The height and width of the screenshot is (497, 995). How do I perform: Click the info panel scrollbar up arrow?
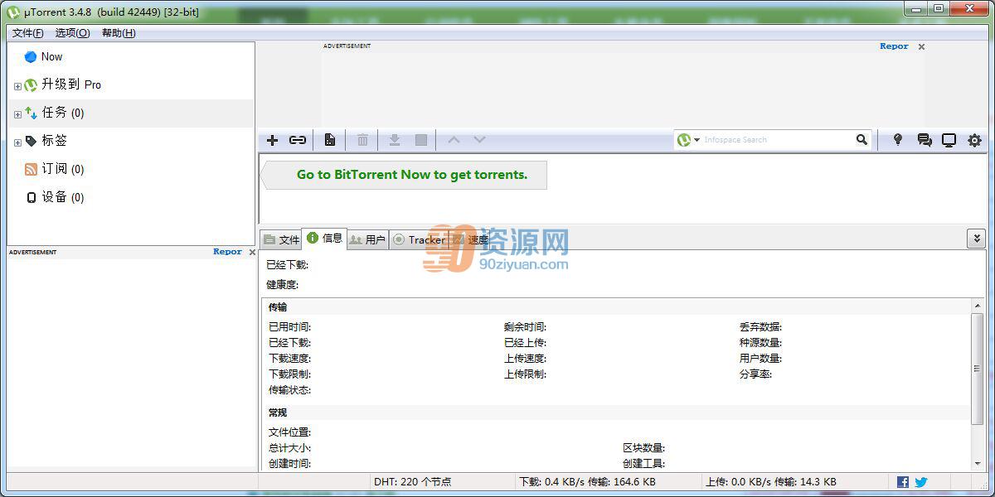978,306
